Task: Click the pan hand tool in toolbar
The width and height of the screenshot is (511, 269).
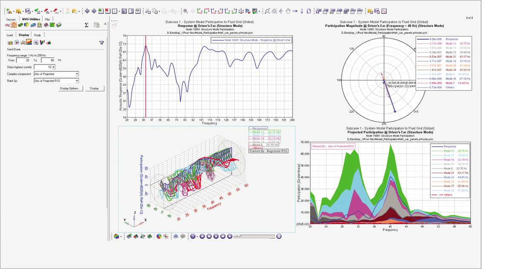Action: (288, 11)
